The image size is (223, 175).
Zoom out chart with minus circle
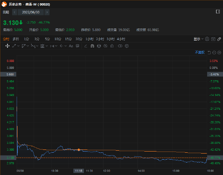pyautogui.click(x=214, y=53)
